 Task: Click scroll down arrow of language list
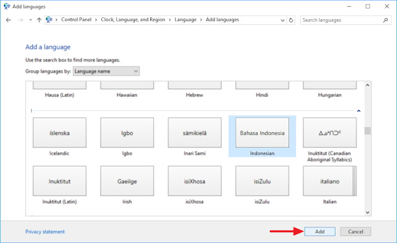coord(368,213)
